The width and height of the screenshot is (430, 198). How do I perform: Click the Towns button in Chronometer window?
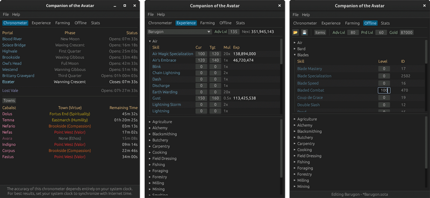(9, 101)
